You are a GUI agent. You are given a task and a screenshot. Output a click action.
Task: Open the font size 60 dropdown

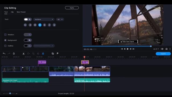pos(60,19)
